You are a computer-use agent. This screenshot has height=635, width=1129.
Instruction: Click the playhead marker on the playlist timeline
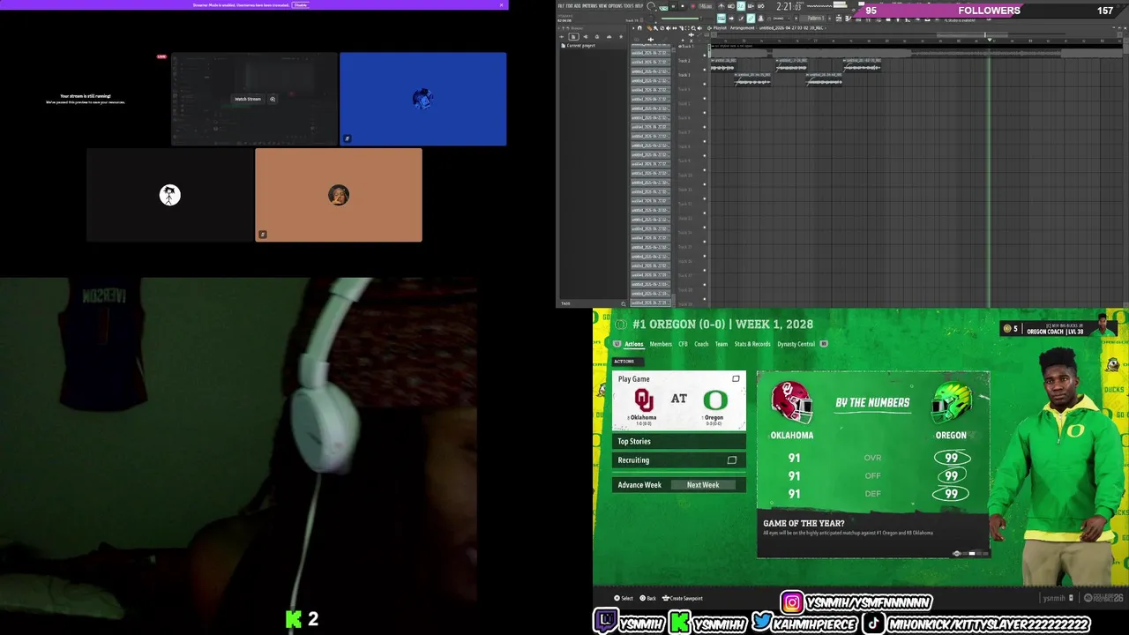click(990, 40)
